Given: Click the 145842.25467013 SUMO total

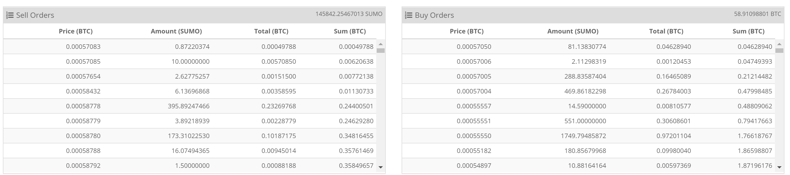Looking at the screenshot, I should pos(349,14).
